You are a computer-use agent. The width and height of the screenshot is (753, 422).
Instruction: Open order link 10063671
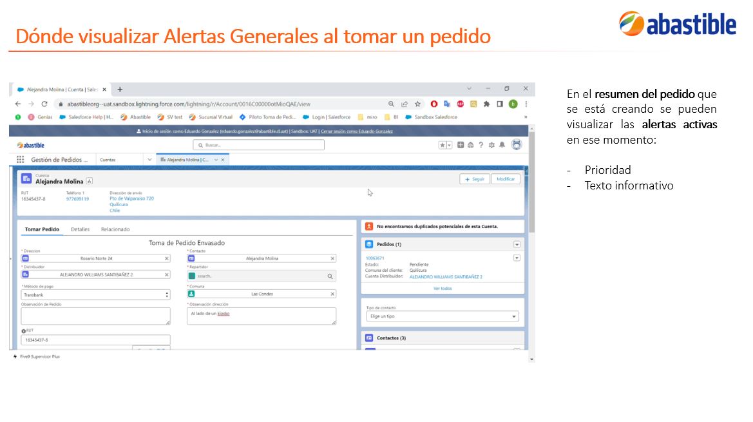coord(375,258)
